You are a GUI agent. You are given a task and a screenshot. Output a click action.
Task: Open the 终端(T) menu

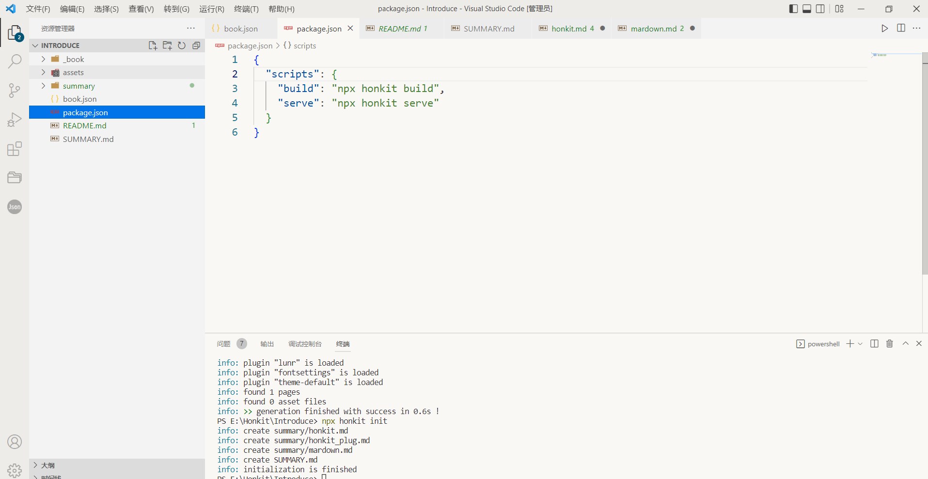pyautogui.click(x=246, y=9)
